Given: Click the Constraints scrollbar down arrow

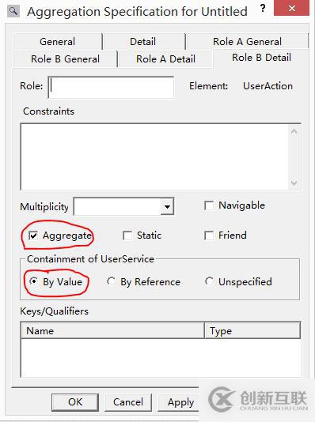Looking at the screenshot, I should click(x=294, y=183).
